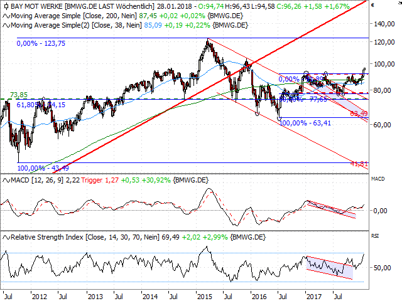This screenshot has height=301, width=402.
Task: Click the Fibonacci label 77,65 near 2017
Action: [318, 99]
